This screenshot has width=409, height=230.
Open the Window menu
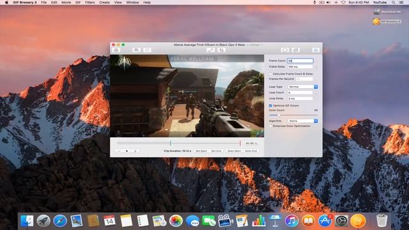point(132,3)
